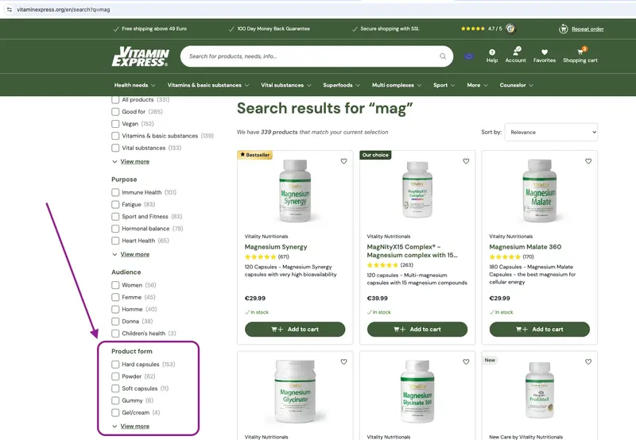Check the Fatigue filter

tap(115, 205)
